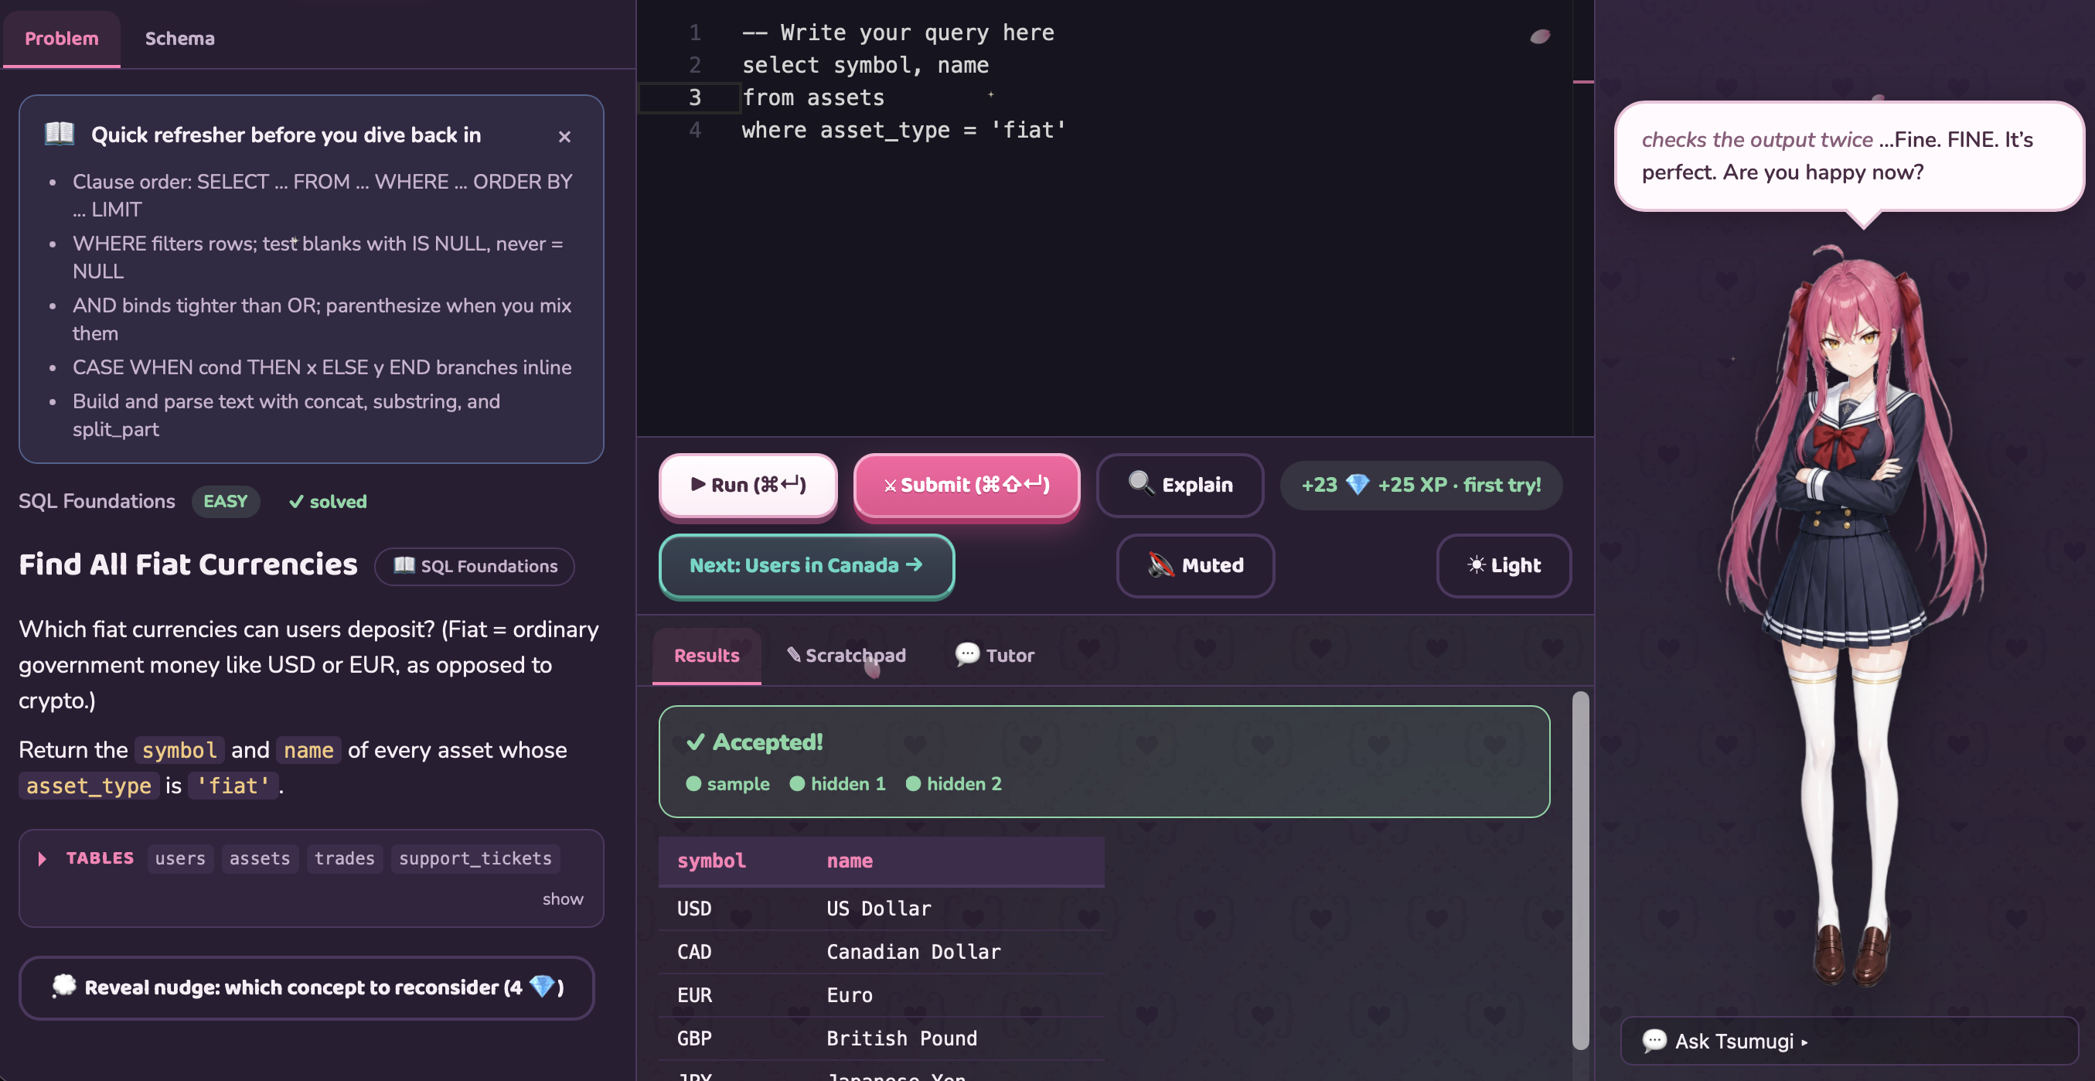Click the sample test case indicator
The height and width of the screenshot is (1081, 2095).
(x=728, y=783)
